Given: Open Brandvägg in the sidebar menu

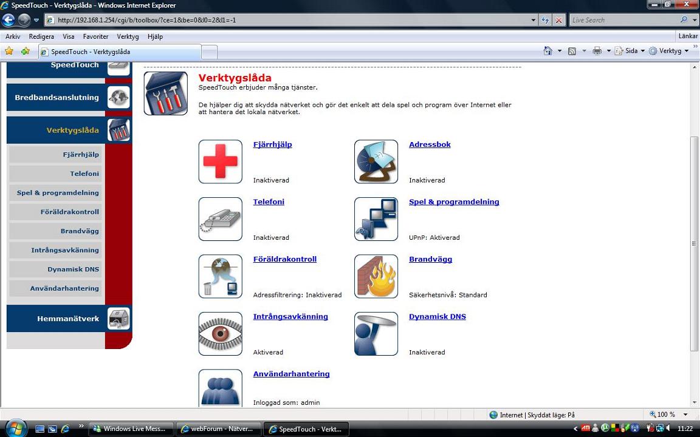Looking at the screenshot, I should pyautogui.click(x=55, y=231).
